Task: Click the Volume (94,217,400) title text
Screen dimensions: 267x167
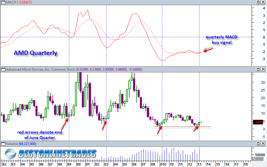Action: point(21,144)
